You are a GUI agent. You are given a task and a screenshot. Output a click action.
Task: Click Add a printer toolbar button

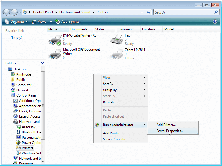pyautogui.click(x=68, y=22)
